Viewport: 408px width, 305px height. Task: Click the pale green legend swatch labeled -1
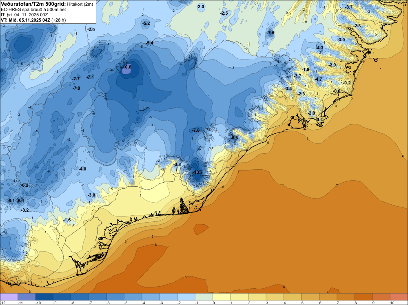204,297
